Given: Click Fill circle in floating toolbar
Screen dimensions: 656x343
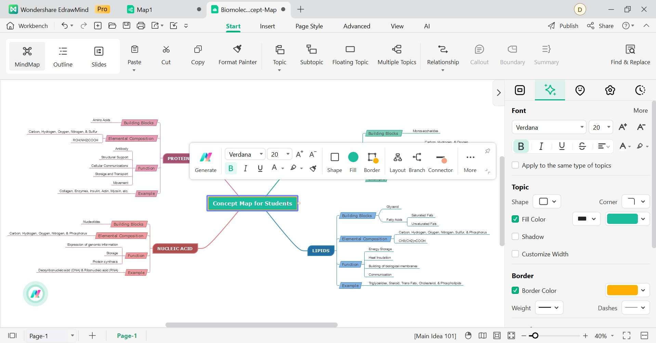Looking at the screenshot, I should click(353, 162).
